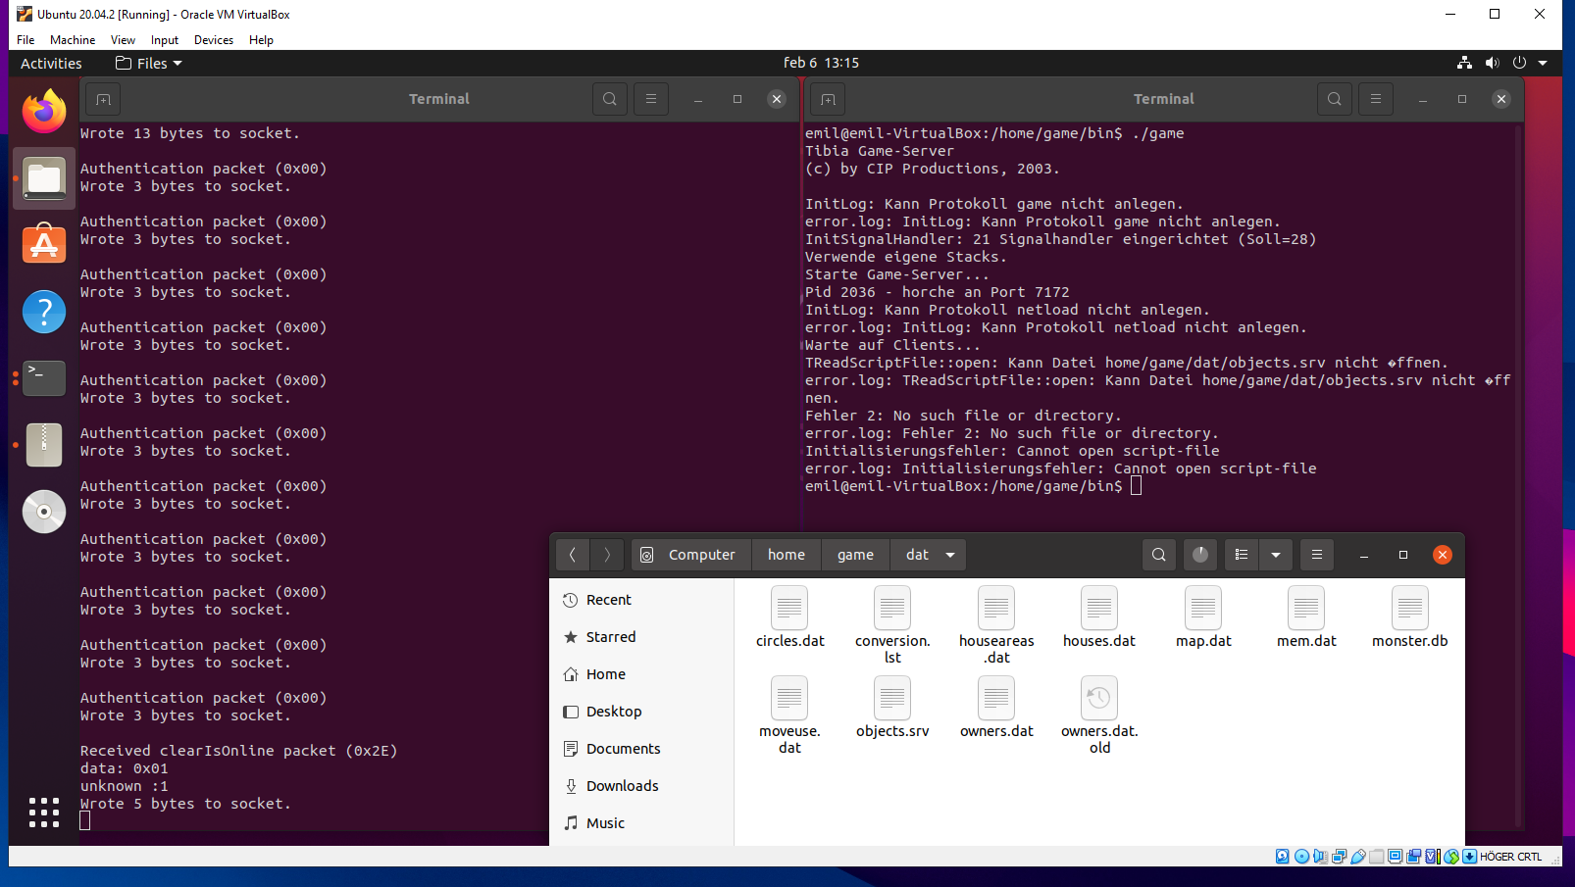Open the VirtualBox Devices menu
Screen dimensions: 1575x887
pyautogui.click(x=214, y=40)
